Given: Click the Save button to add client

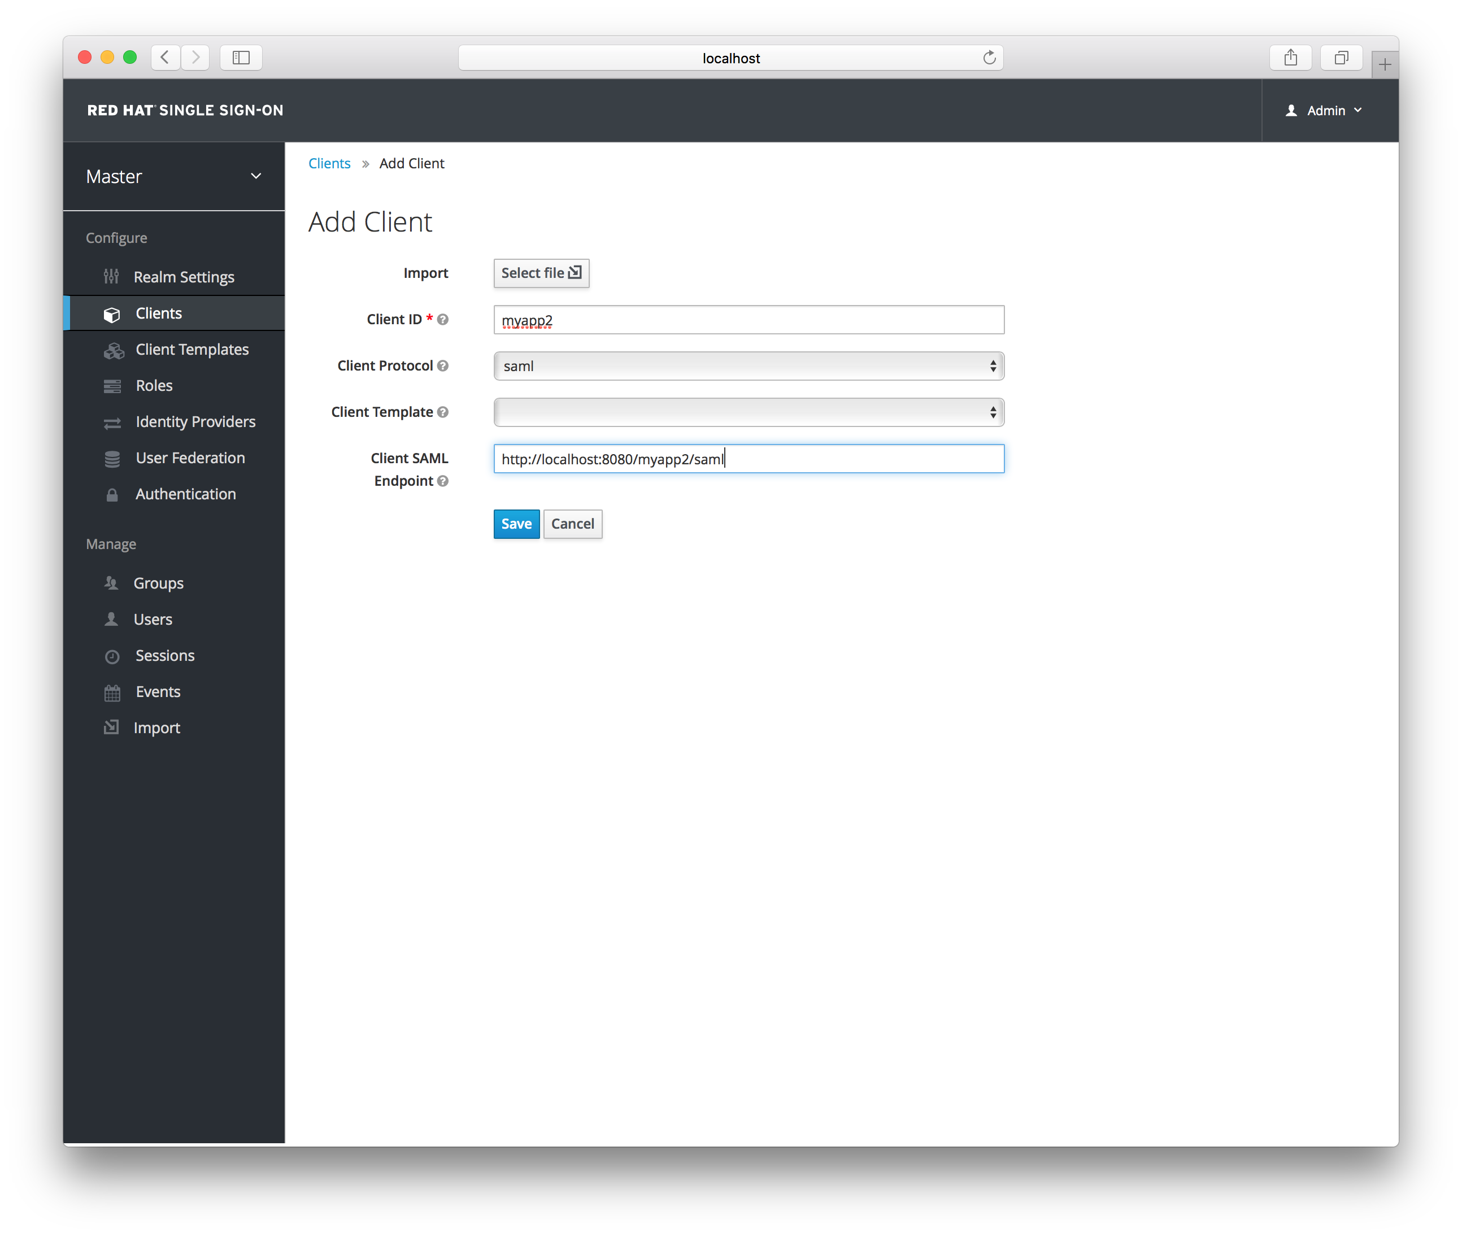Looking at the screenshot, I should [516, 523].
